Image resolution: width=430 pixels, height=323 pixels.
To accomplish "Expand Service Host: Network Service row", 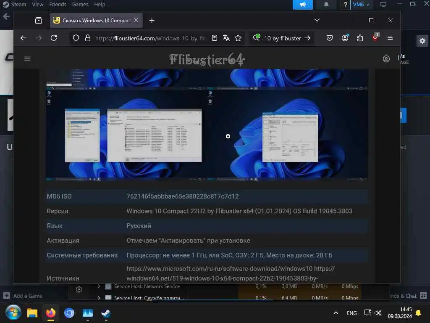I will pos(99,286).
